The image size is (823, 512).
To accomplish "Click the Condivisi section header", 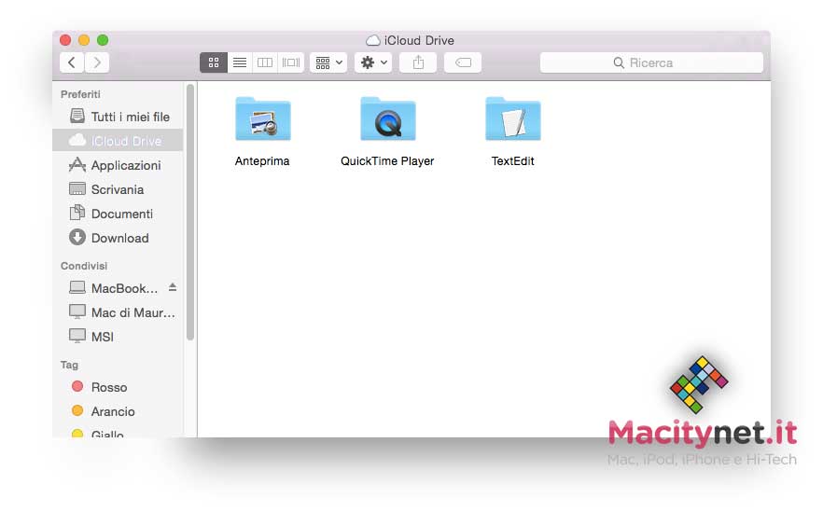I will 84,266.
